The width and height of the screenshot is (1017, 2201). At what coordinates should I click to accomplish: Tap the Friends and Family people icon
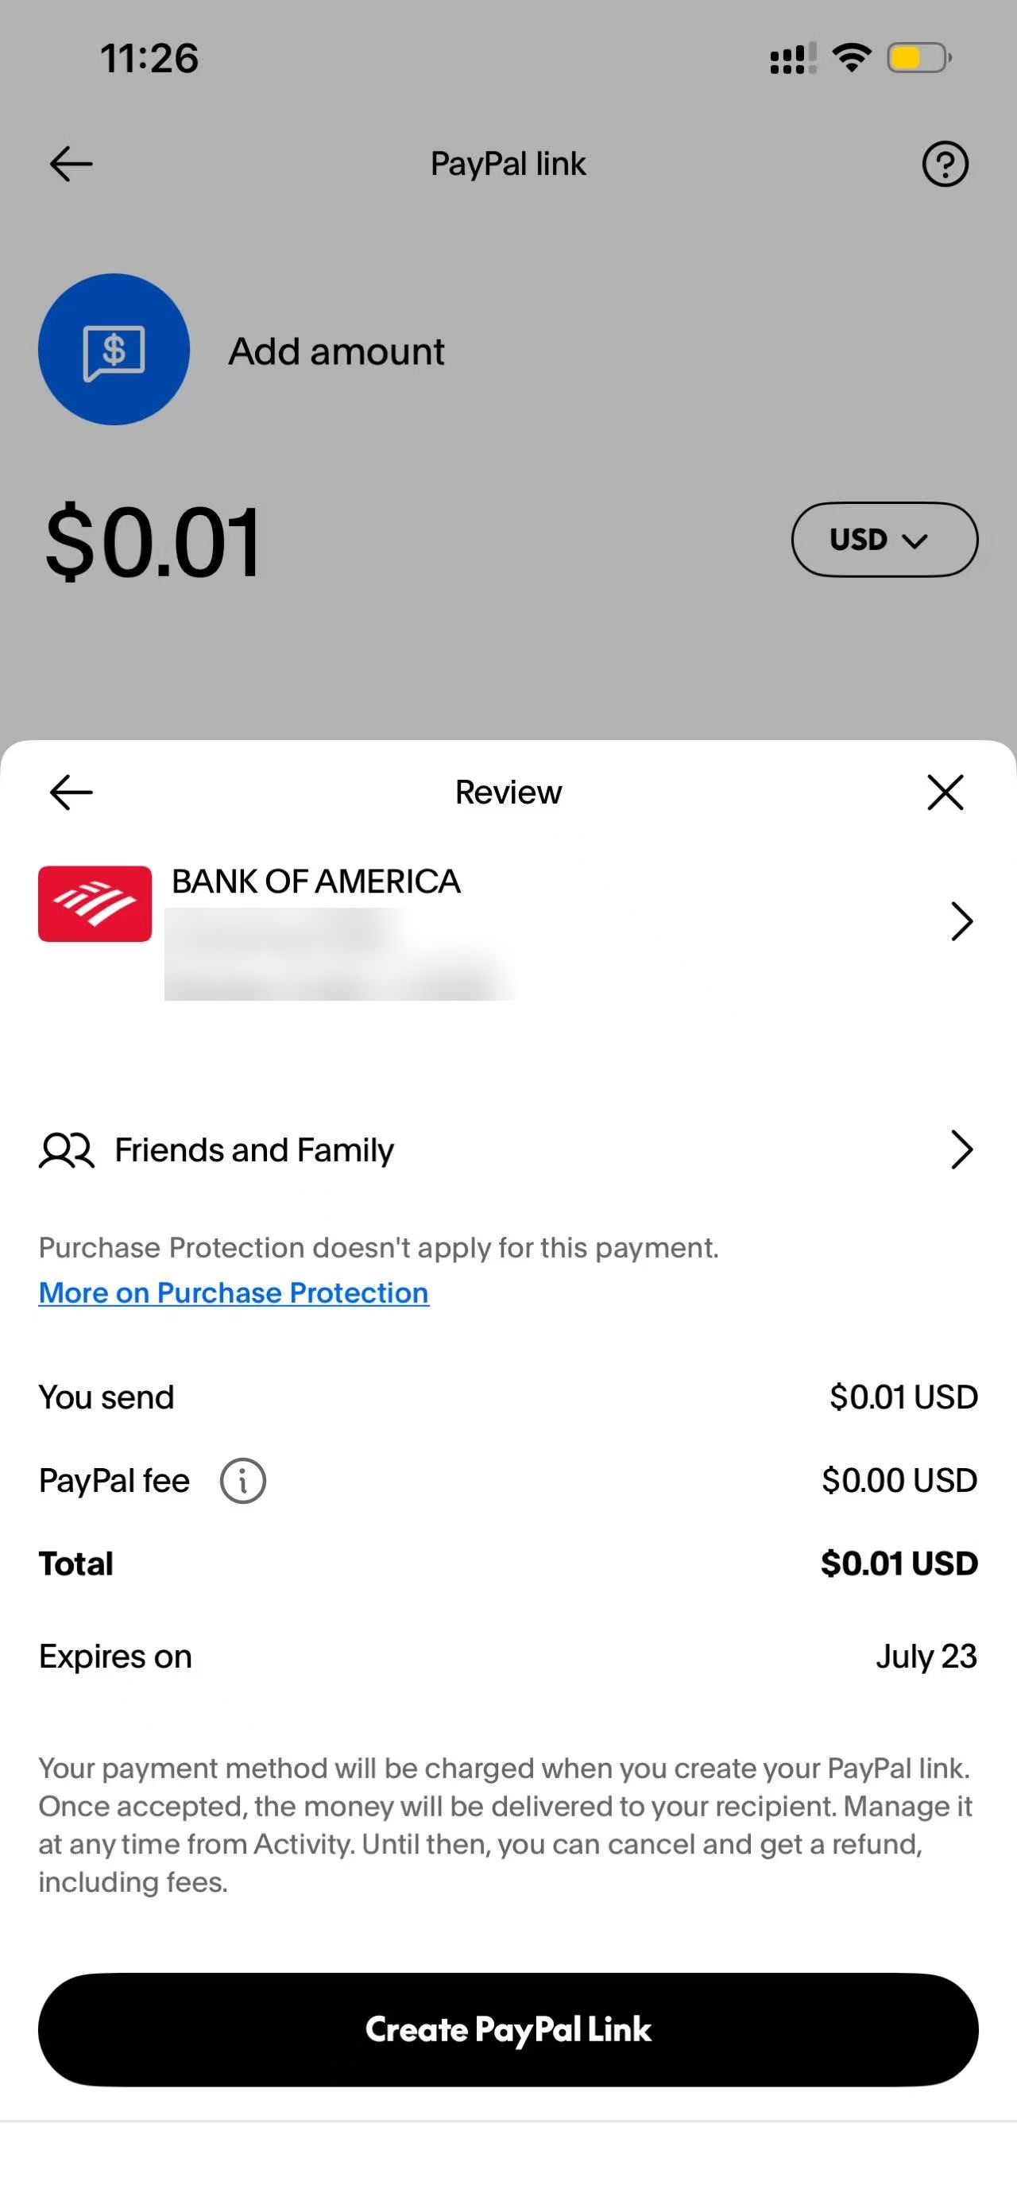(67, 1150)
